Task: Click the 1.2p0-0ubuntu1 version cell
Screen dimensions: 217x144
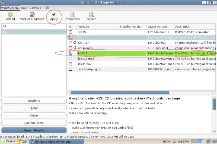Action: click(x=158, y=32)
